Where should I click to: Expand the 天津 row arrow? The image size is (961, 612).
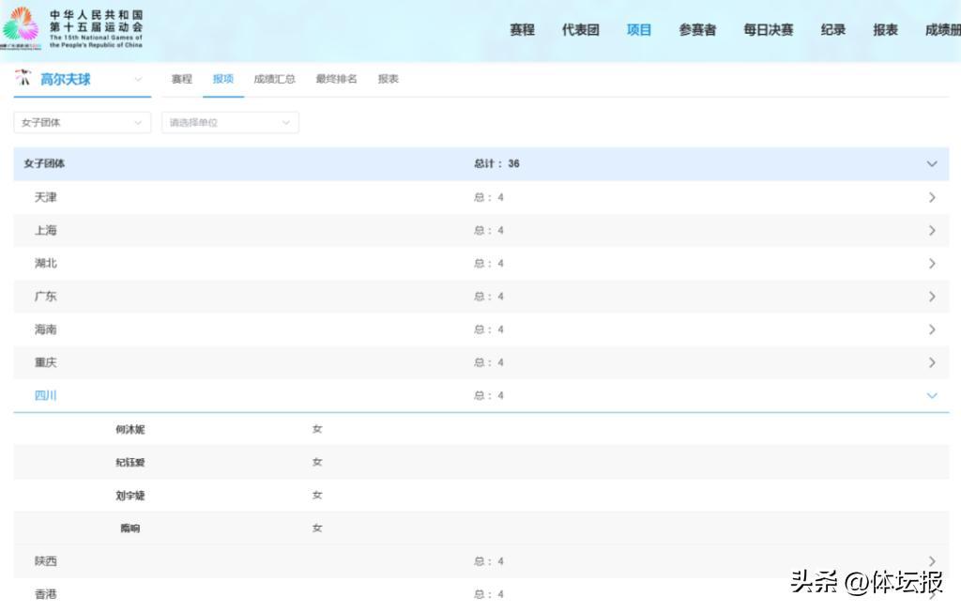pyautogui.click(x=931, y=198)
